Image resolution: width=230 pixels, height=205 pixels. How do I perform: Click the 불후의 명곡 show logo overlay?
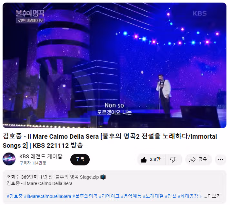pyautogui.click(x=30, y=16)
